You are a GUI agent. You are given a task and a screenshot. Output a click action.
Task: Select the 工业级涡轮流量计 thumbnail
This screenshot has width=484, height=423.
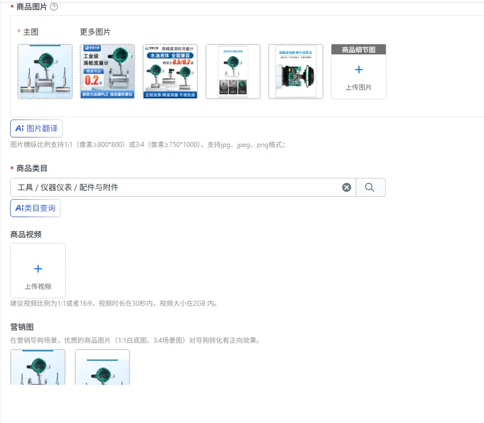coord(108,72)
